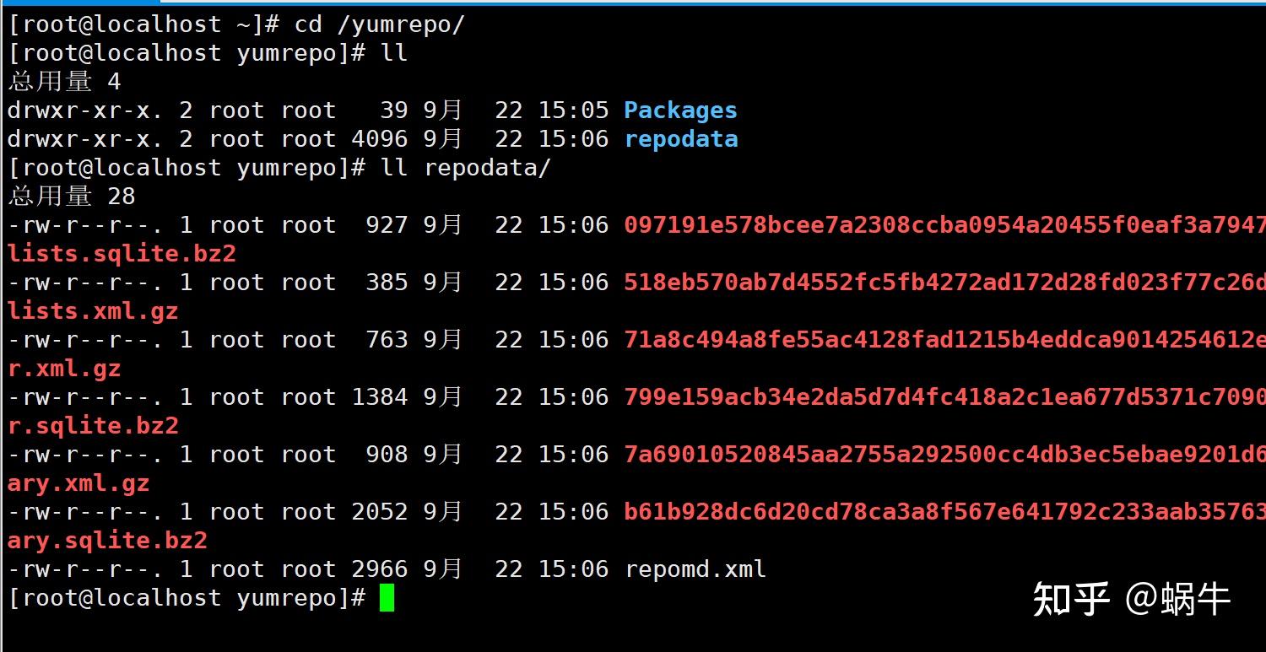
Task: Click the hash starting with 7a69010520
Action: click(x=945, y=455)
